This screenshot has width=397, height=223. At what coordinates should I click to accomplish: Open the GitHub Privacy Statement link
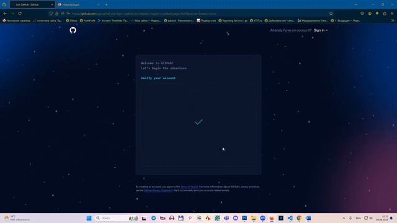pyautogui.click(x=158, y=190)
